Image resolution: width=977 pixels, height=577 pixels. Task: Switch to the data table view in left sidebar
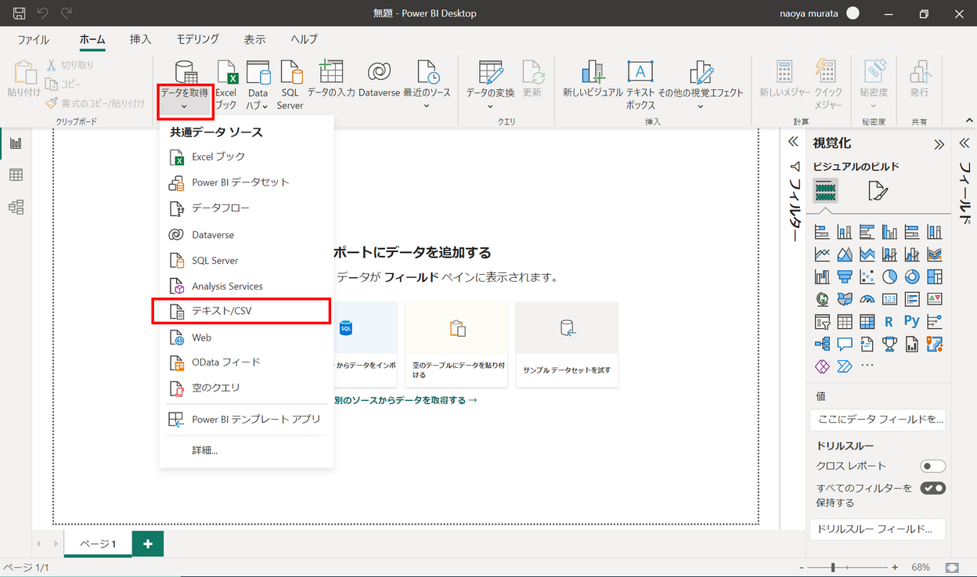click(16, 175)
